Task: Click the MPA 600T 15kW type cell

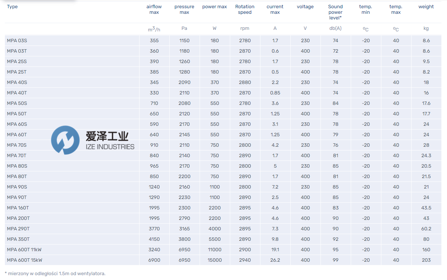Action: pyautogui.click(x=25, y=260)
